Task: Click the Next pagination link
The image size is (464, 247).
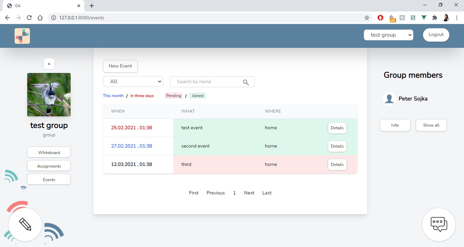Action: coord(249,193)
